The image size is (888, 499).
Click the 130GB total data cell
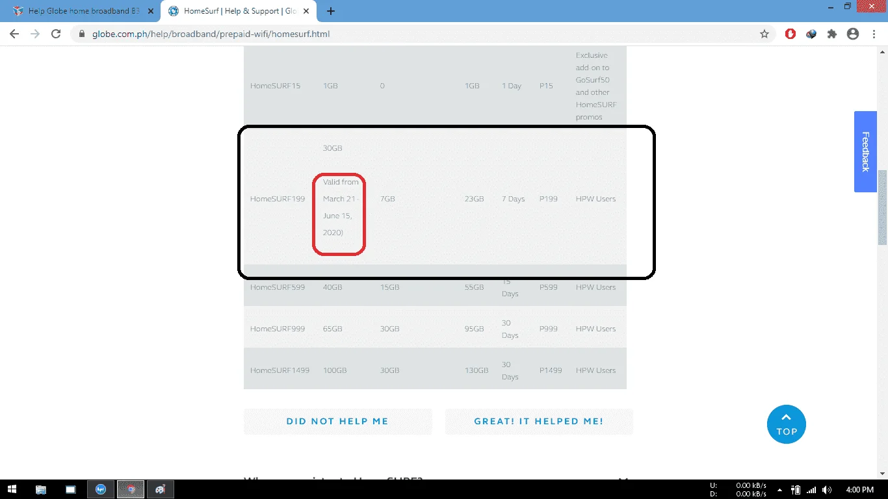pyautogui.click(x=477, y=370)
